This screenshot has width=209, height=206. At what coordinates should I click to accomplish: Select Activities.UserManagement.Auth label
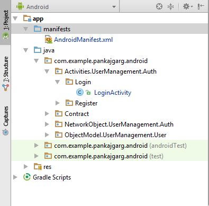(111, 71)
